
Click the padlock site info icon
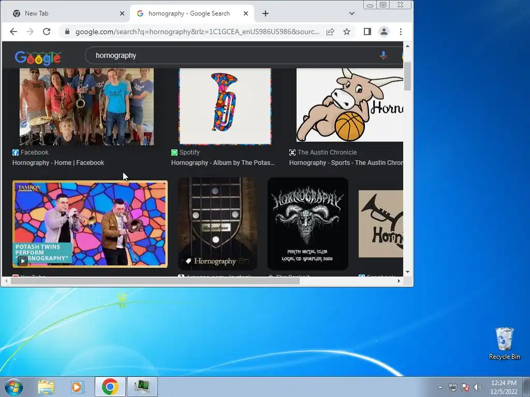pos(67,32)
